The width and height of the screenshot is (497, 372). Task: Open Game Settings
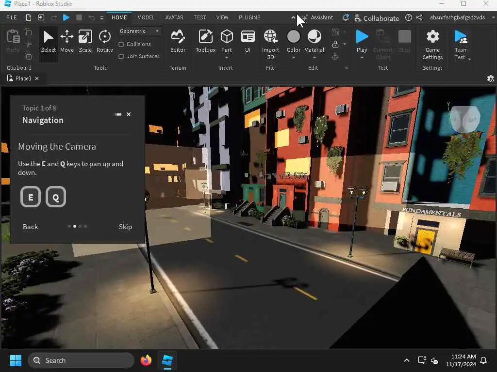coord(432,44)
